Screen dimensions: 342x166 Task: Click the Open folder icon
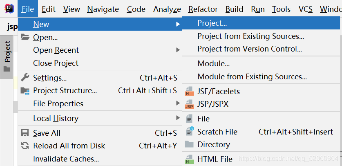(25, 37)
